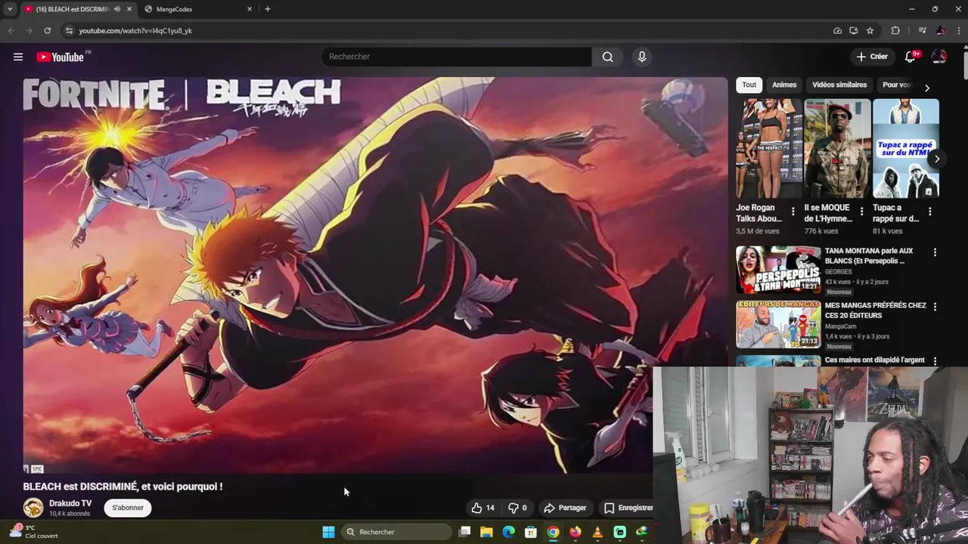Save video with Enregistrer button

(x=628, y=508)
